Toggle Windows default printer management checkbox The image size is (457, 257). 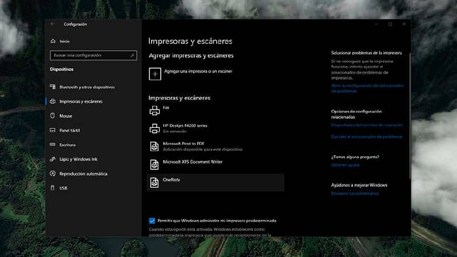152,220
